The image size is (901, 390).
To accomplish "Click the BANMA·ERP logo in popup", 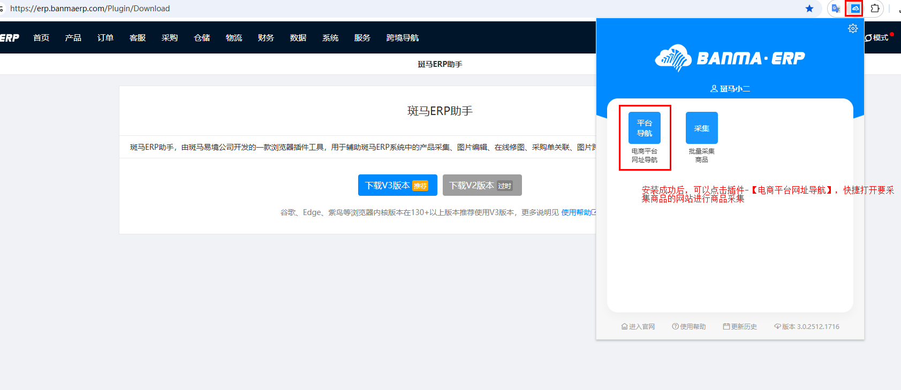I will (730, 58).
